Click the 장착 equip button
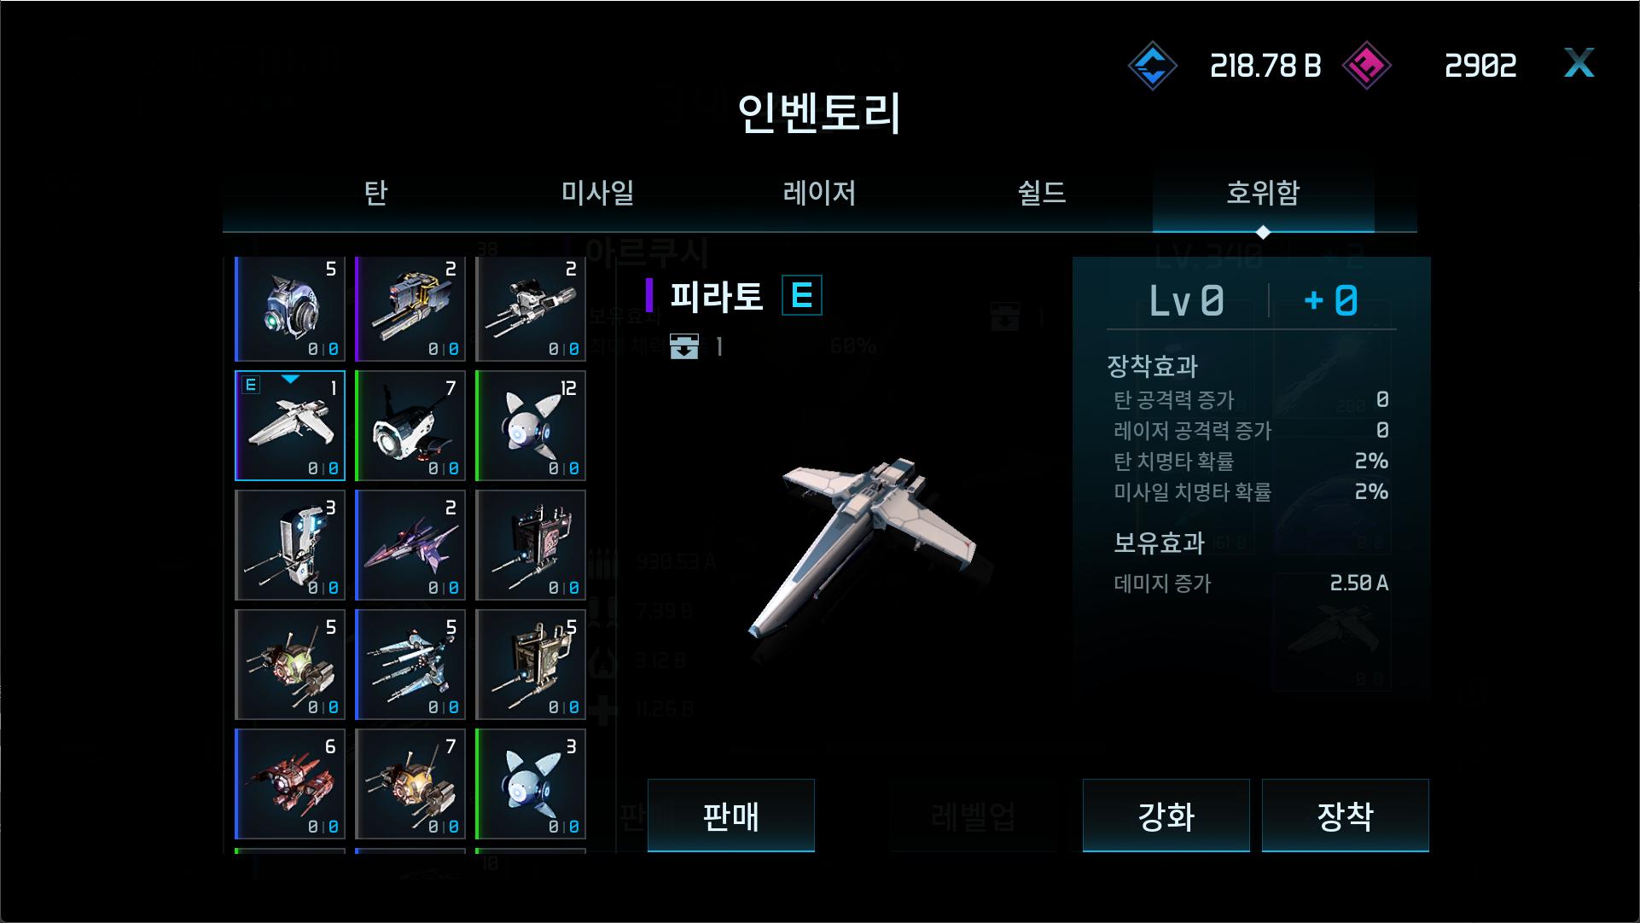1640x923 pixels. tap(1346, 816)
